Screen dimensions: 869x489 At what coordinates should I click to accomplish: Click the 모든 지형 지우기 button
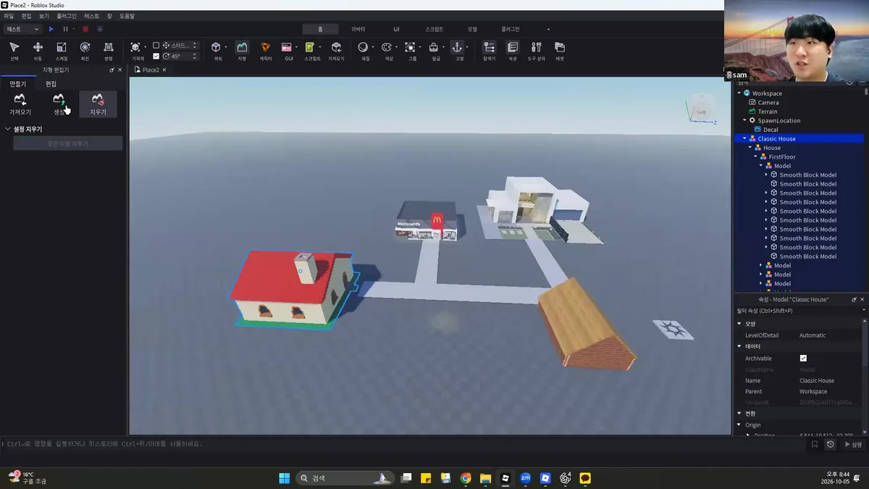point(68,143)
